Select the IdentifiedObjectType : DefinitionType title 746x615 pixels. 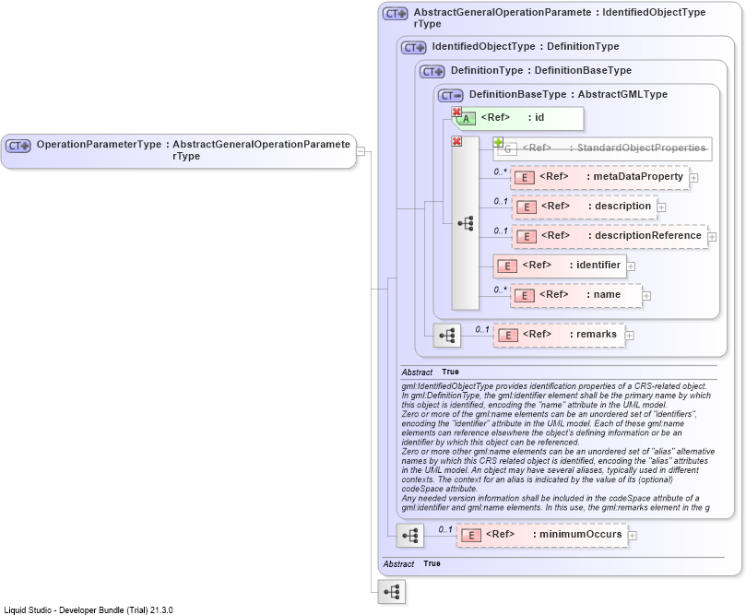coord(526,47)
